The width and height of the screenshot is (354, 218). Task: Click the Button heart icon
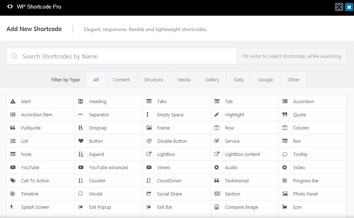point(81,141)
